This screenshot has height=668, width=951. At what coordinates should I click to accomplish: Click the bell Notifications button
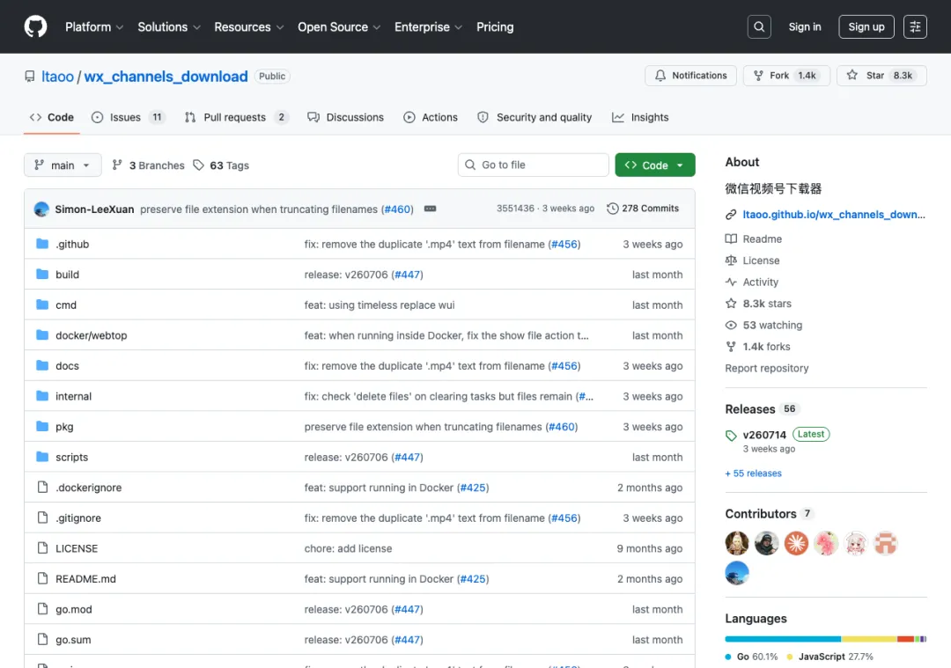691,75
